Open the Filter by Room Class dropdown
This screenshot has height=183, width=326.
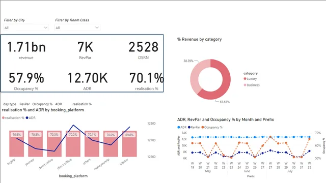77,27
